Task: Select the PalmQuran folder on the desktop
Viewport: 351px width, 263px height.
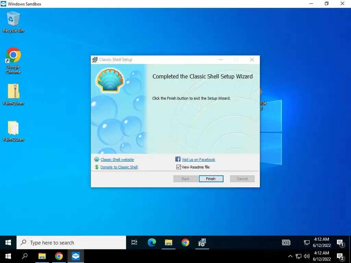Action: tap(13, 131)
